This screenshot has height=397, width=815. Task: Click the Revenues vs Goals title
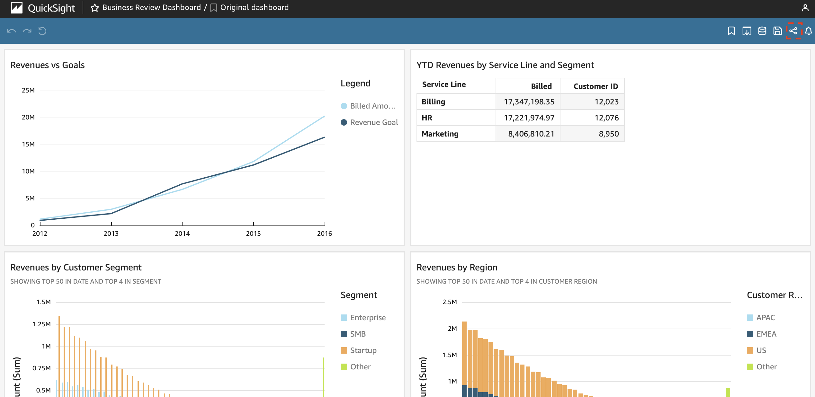[48, 65]
